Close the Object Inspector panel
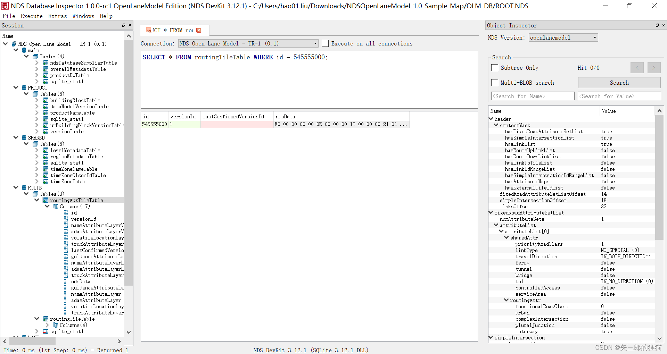 [x=664, y=25]
